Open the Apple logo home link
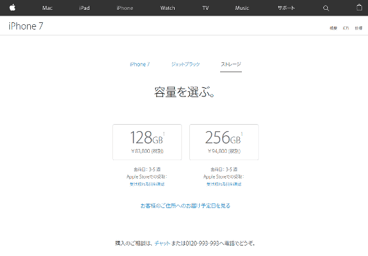This screenshot has width=368, height=256. coord(12,8)
